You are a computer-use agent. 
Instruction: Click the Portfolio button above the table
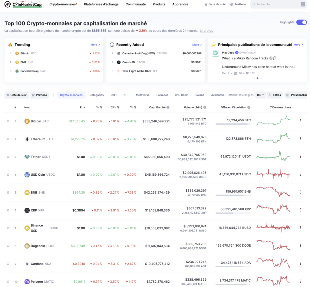39,95
